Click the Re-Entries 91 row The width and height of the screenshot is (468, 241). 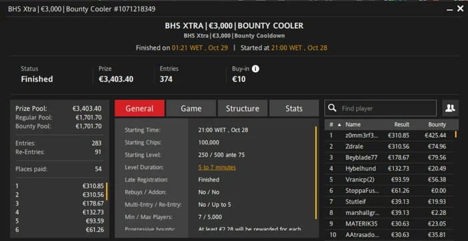[x=59, y=152]
